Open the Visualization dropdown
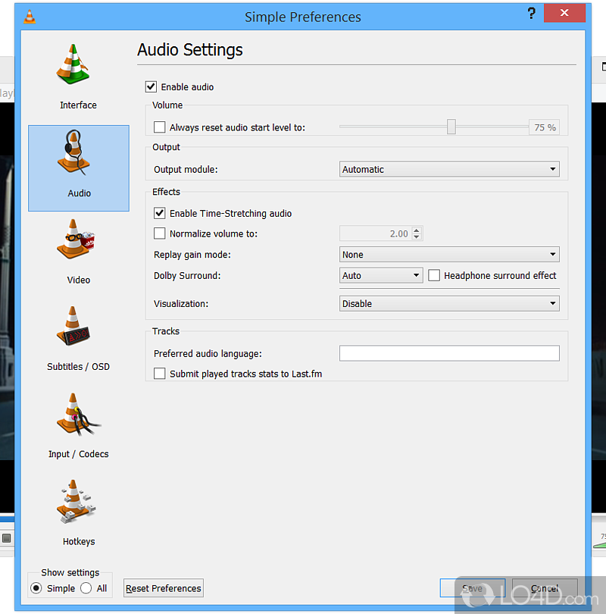Viewport: 606px width, 614px height. [x=449, y=304]
